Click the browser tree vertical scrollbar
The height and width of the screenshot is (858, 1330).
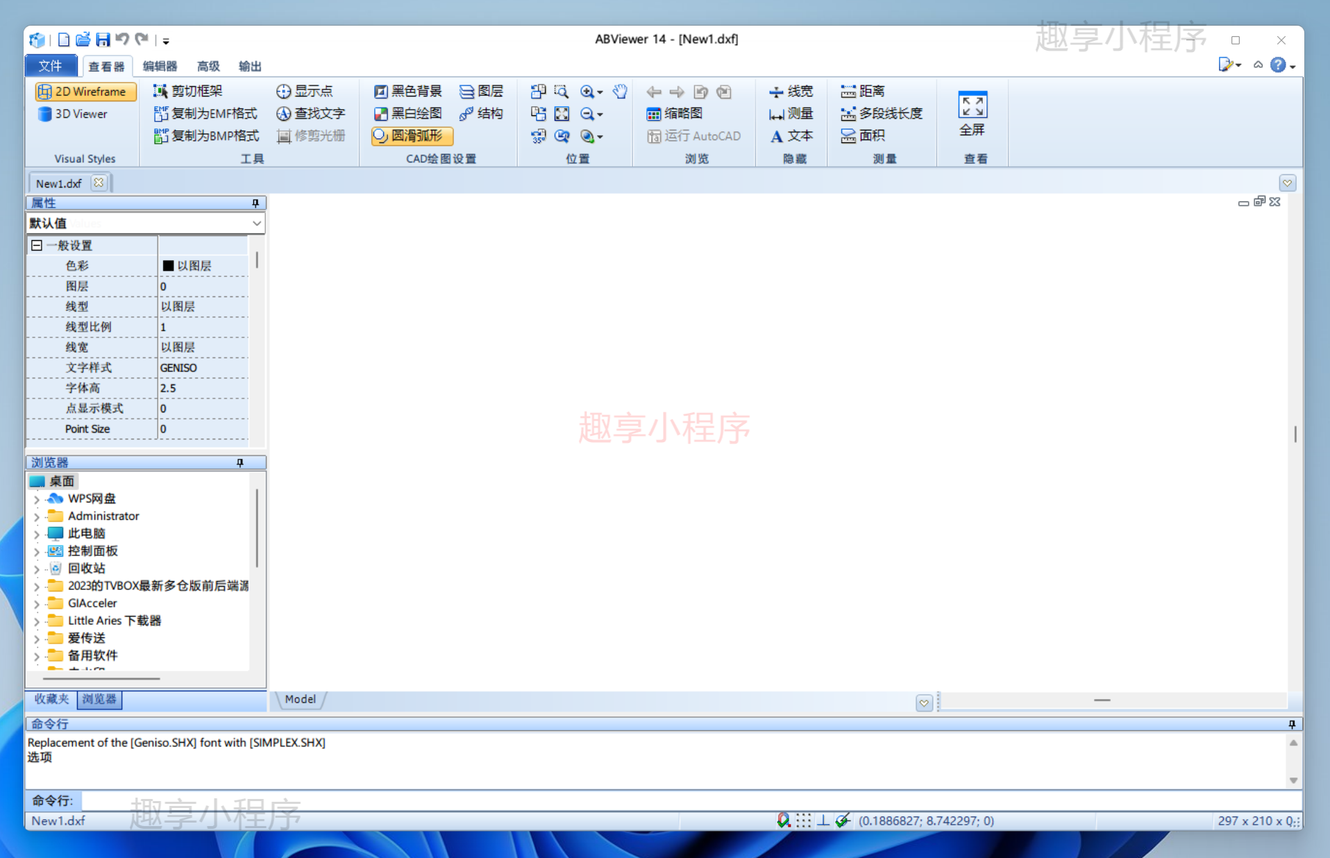coord(257,528)
